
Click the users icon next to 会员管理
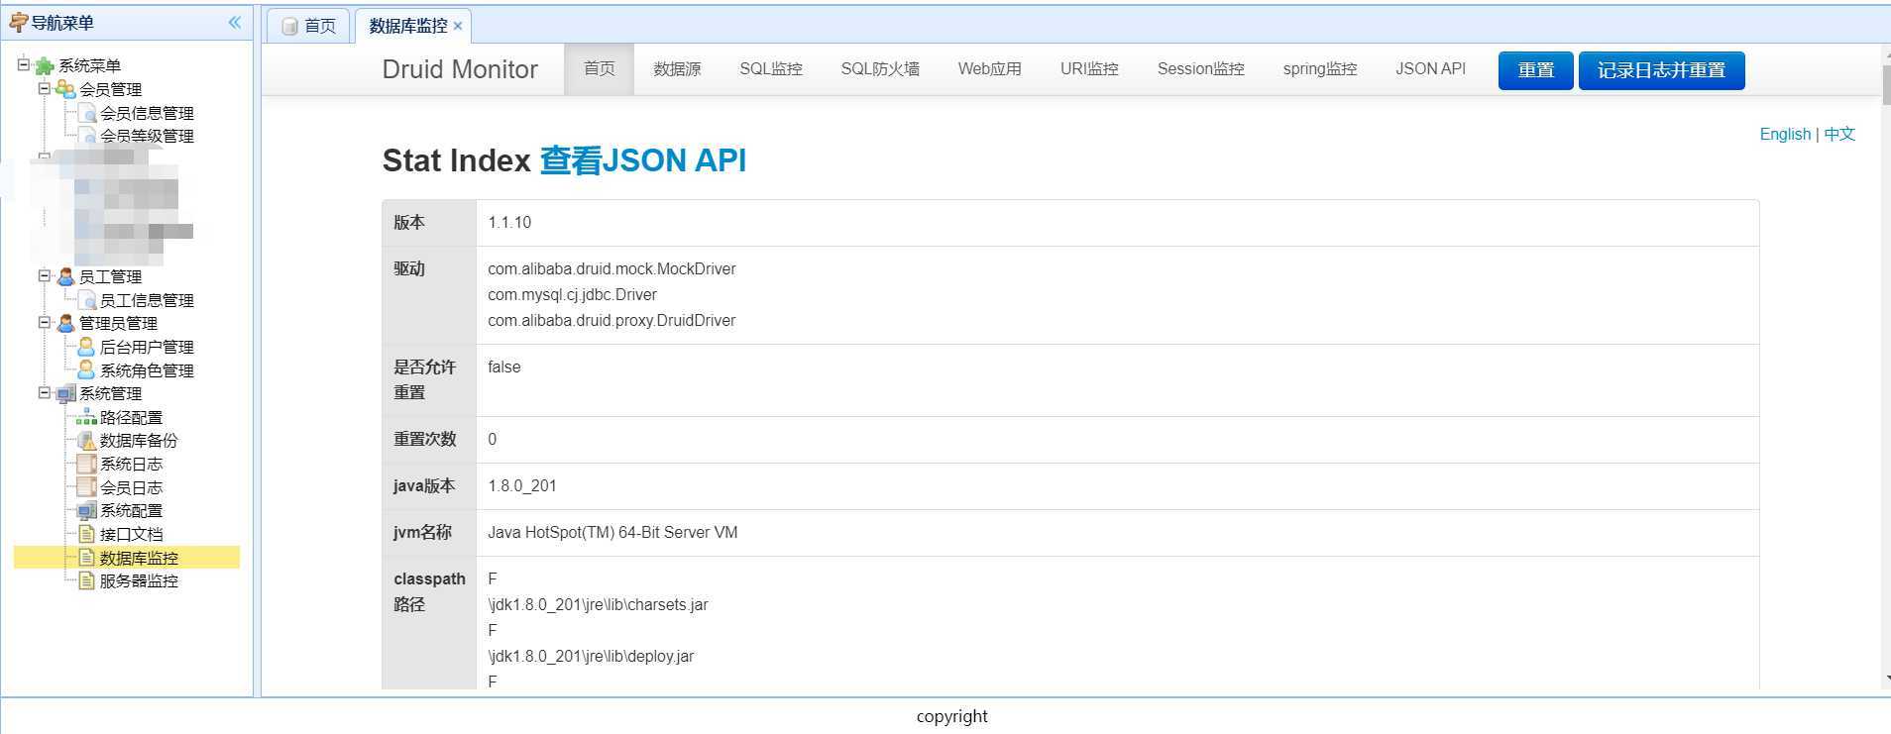(65, 89)
